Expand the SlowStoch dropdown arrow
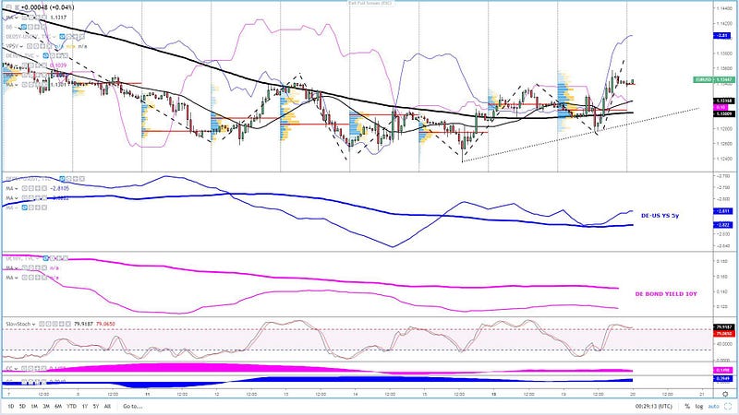Screen dimensions: 739x415 click(34, 325)
